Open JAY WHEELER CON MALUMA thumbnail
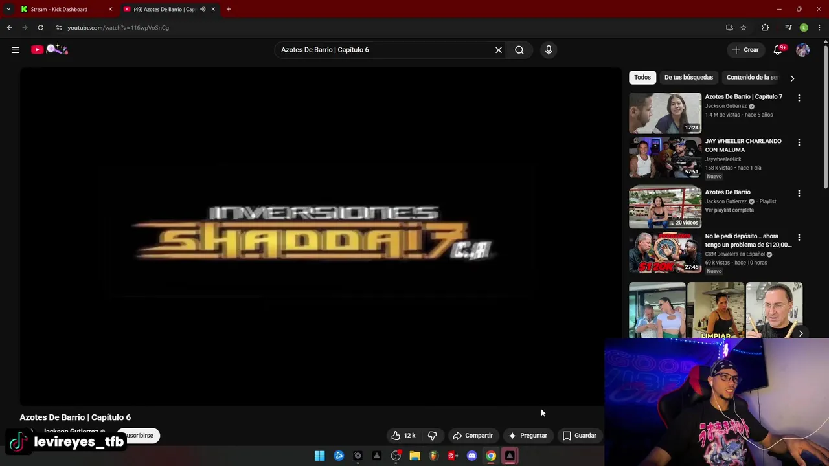 664,157
